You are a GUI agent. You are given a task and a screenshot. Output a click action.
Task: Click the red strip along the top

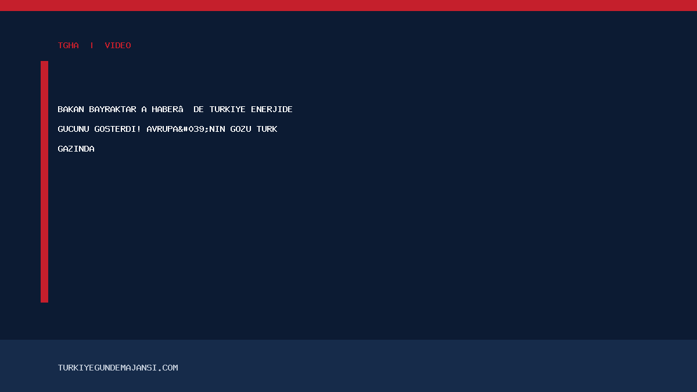[348, 5]
